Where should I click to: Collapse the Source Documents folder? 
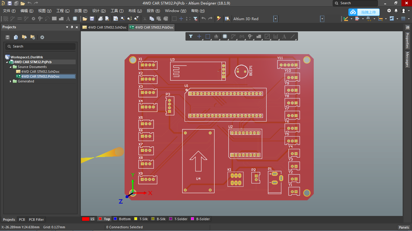point(11,67)
